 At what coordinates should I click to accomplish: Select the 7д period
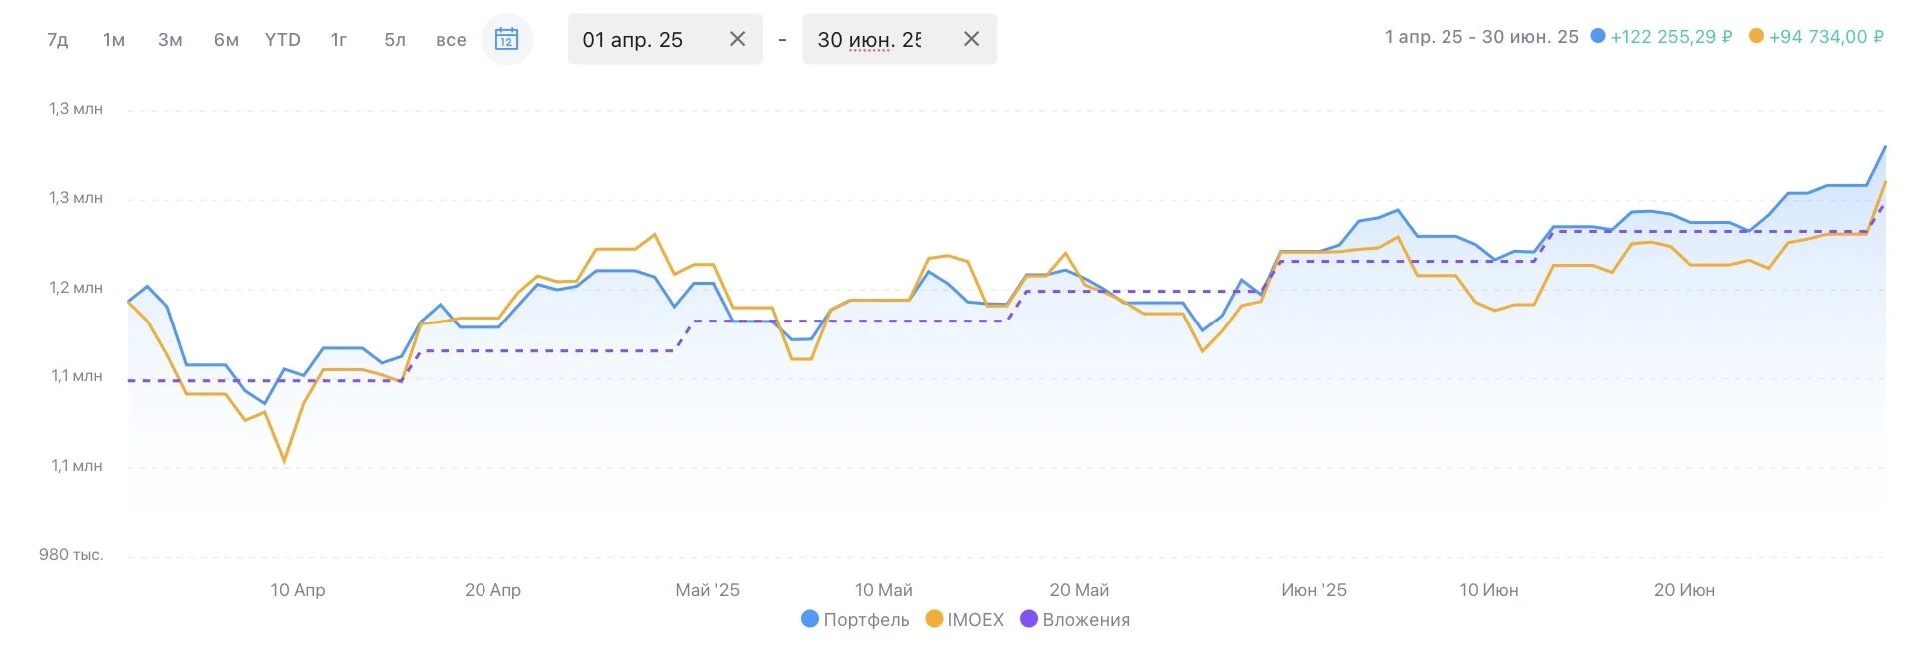[x=58, y=40]
